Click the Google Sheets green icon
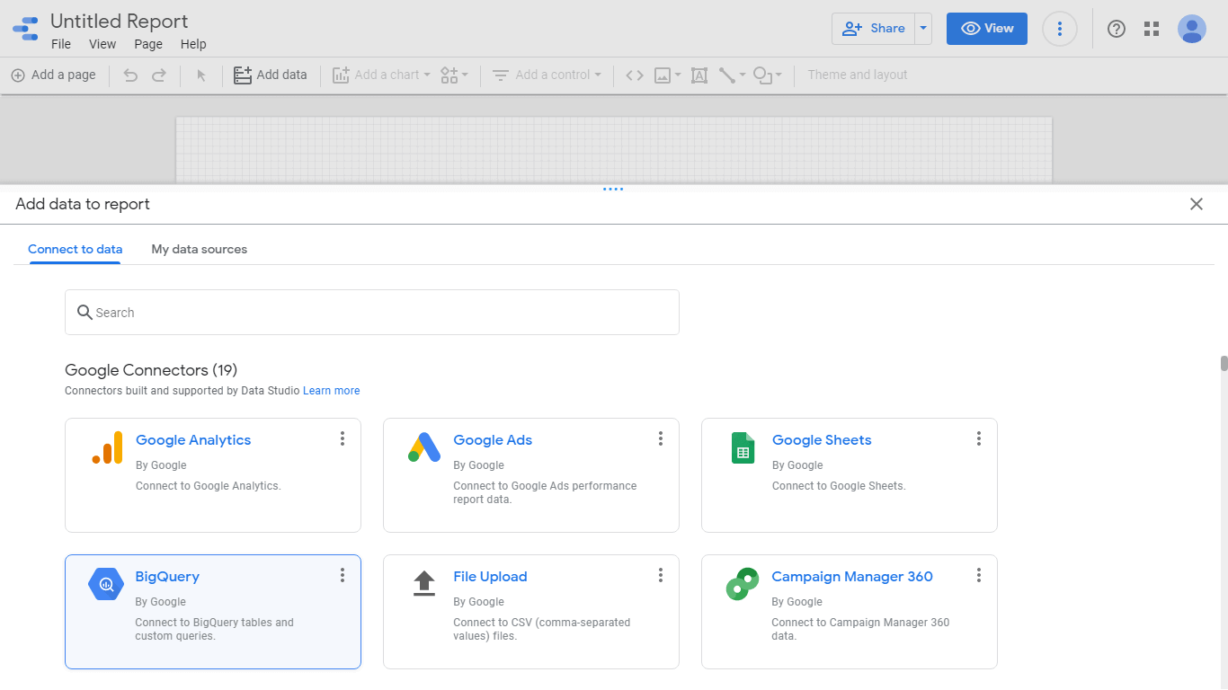This screenshot has width=1228, height=690. coord(743,447)
